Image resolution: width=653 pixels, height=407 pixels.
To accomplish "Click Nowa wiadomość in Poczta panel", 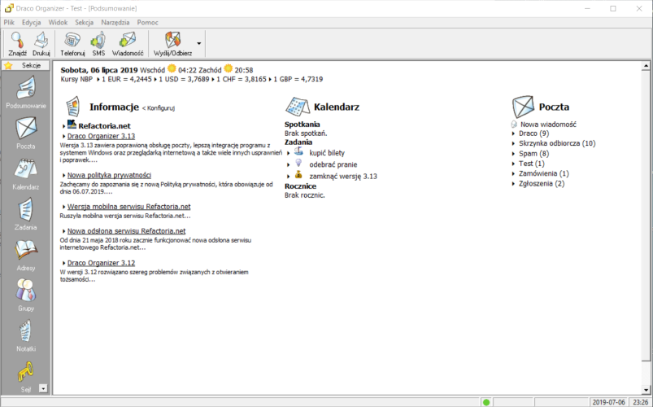I will (548, 125).
